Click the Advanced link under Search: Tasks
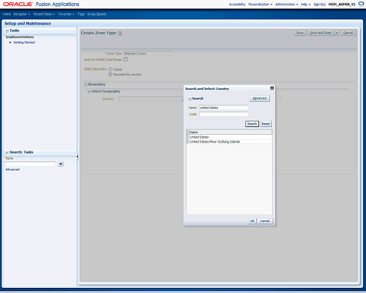This screenshot has height=293, width=366. pos(13,169)
